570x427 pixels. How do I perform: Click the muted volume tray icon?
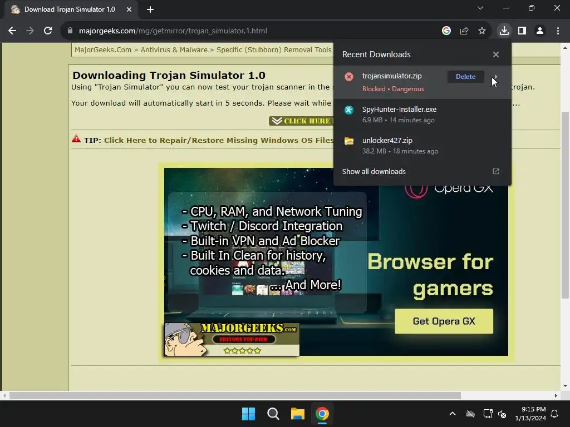[502, 414]
